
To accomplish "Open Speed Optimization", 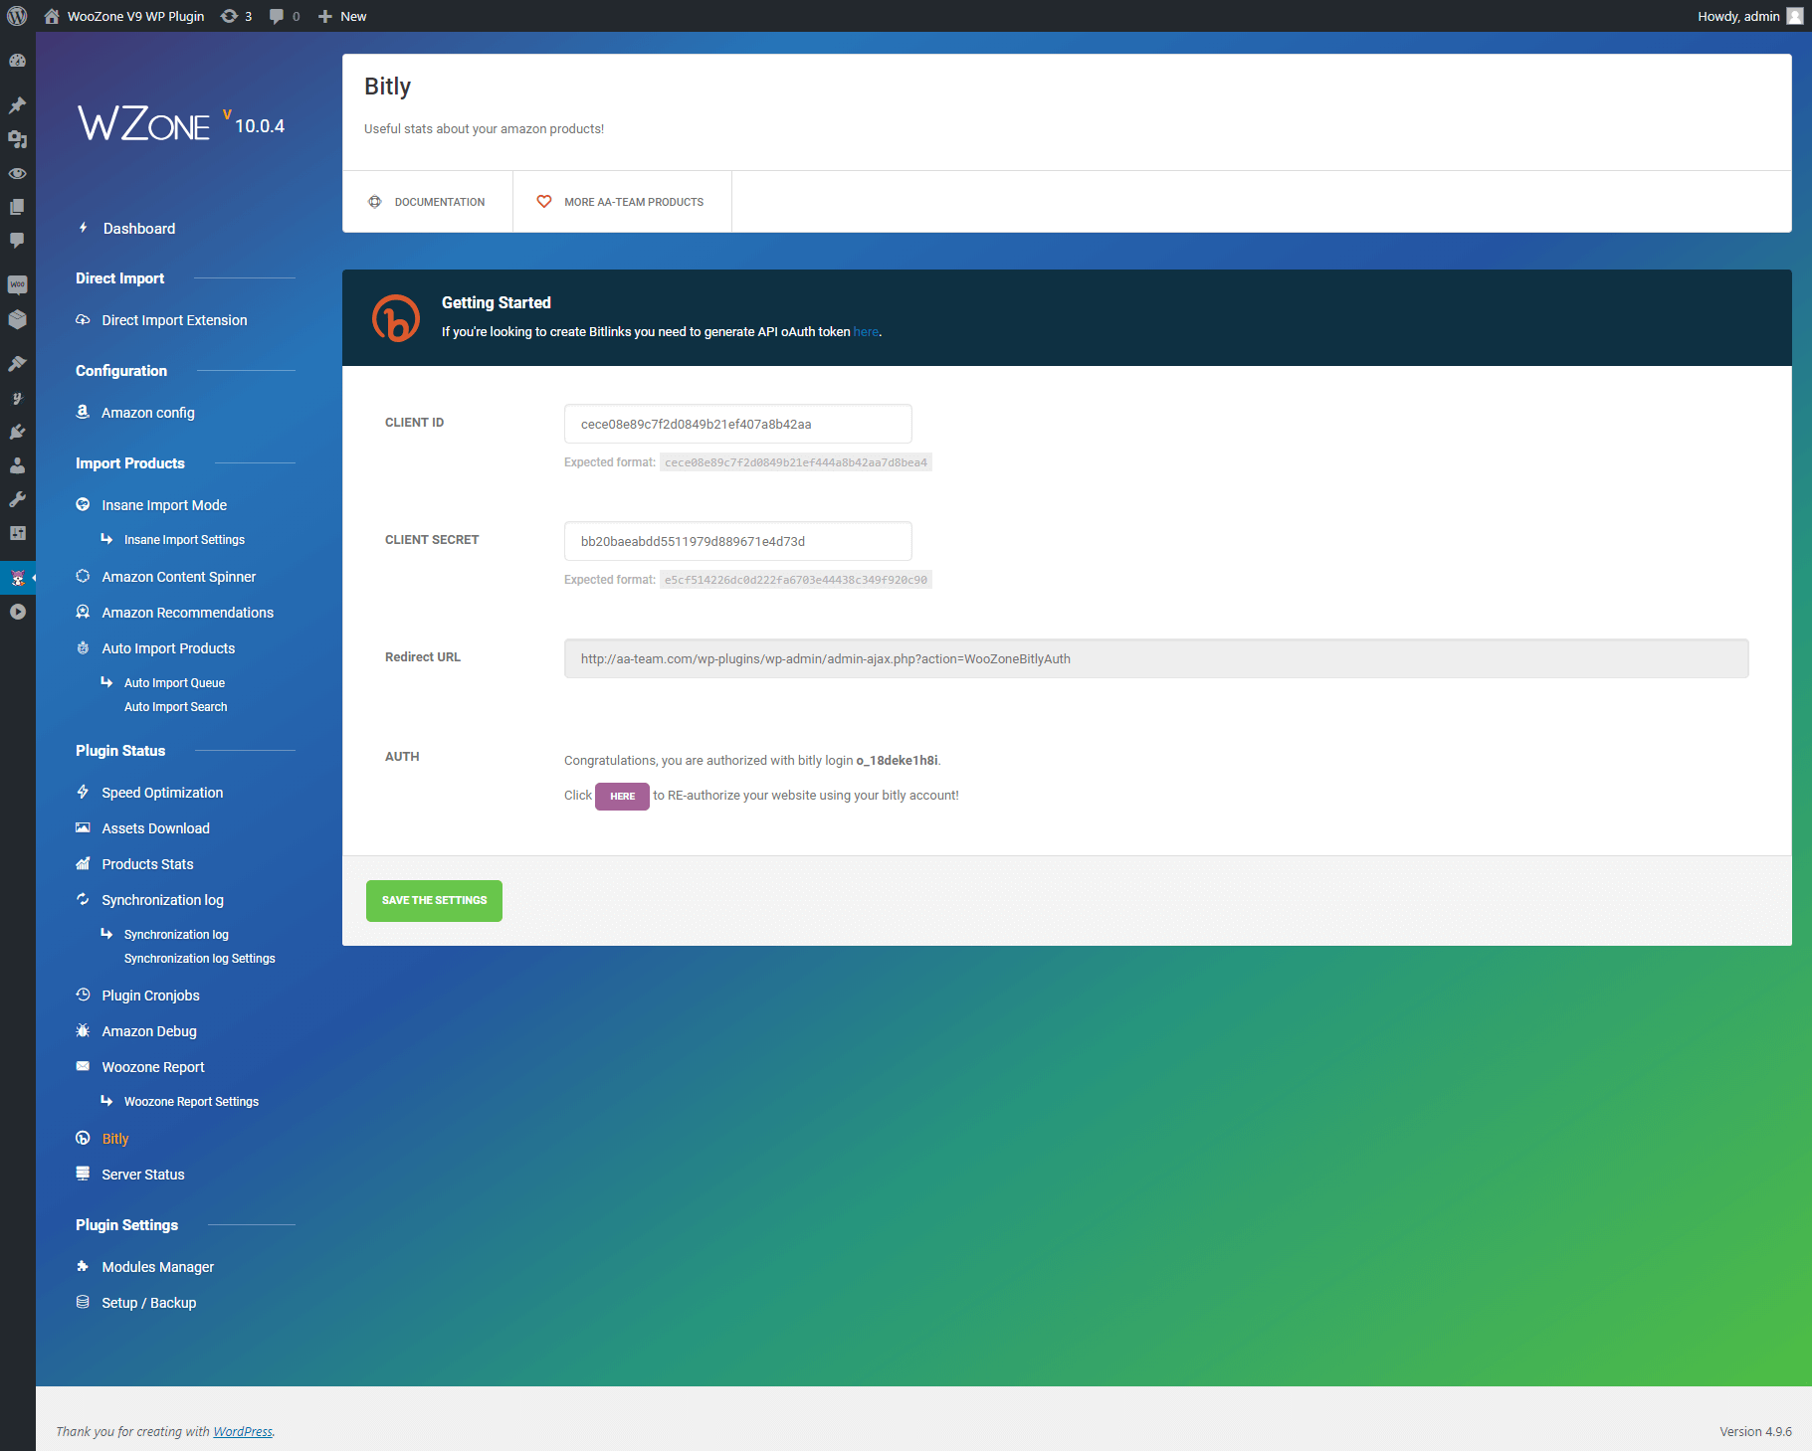I will [x=162, y=793].
